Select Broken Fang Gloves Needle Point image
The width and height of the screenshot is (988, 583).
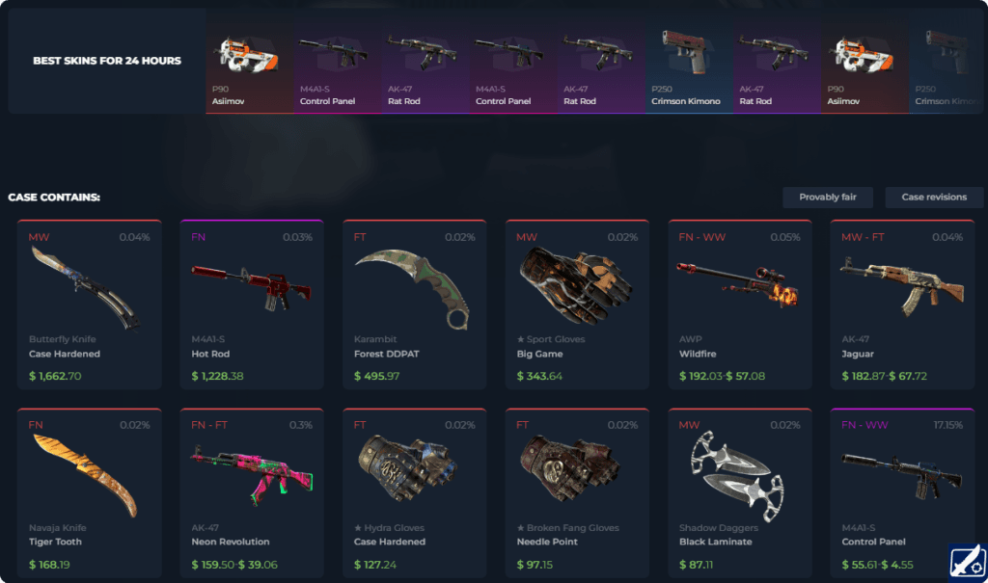click(569, 468)
